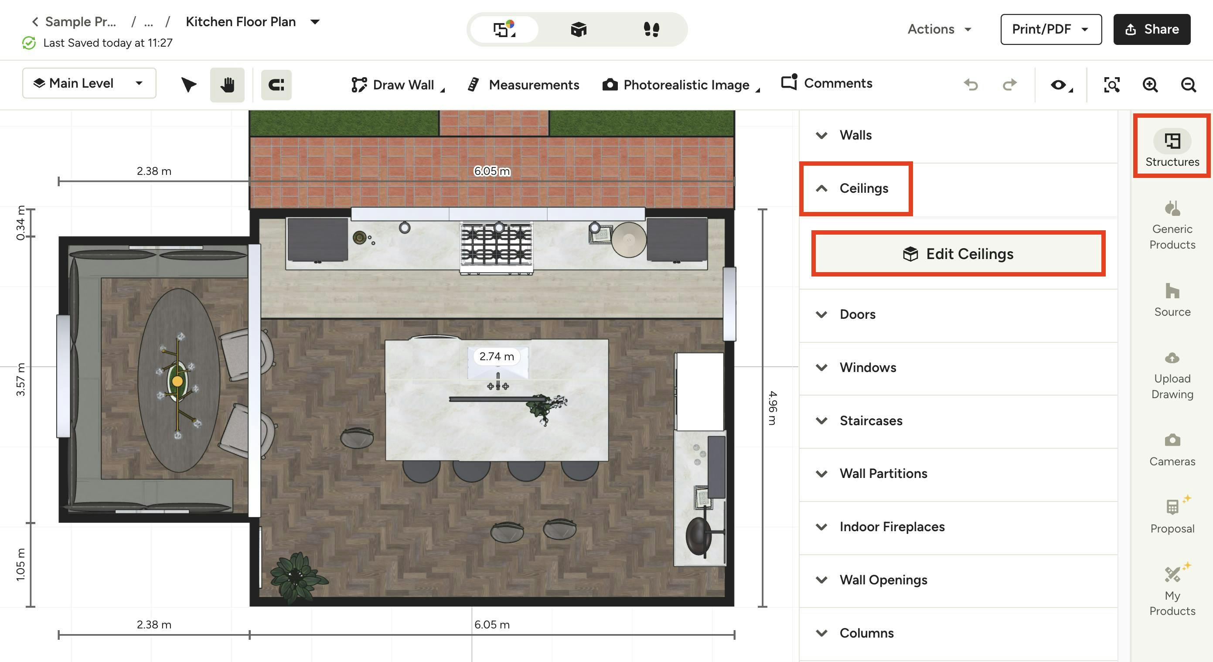Screen dimensions: 1213x662
Task: Open the Comments tool
Action: [826, 83]
